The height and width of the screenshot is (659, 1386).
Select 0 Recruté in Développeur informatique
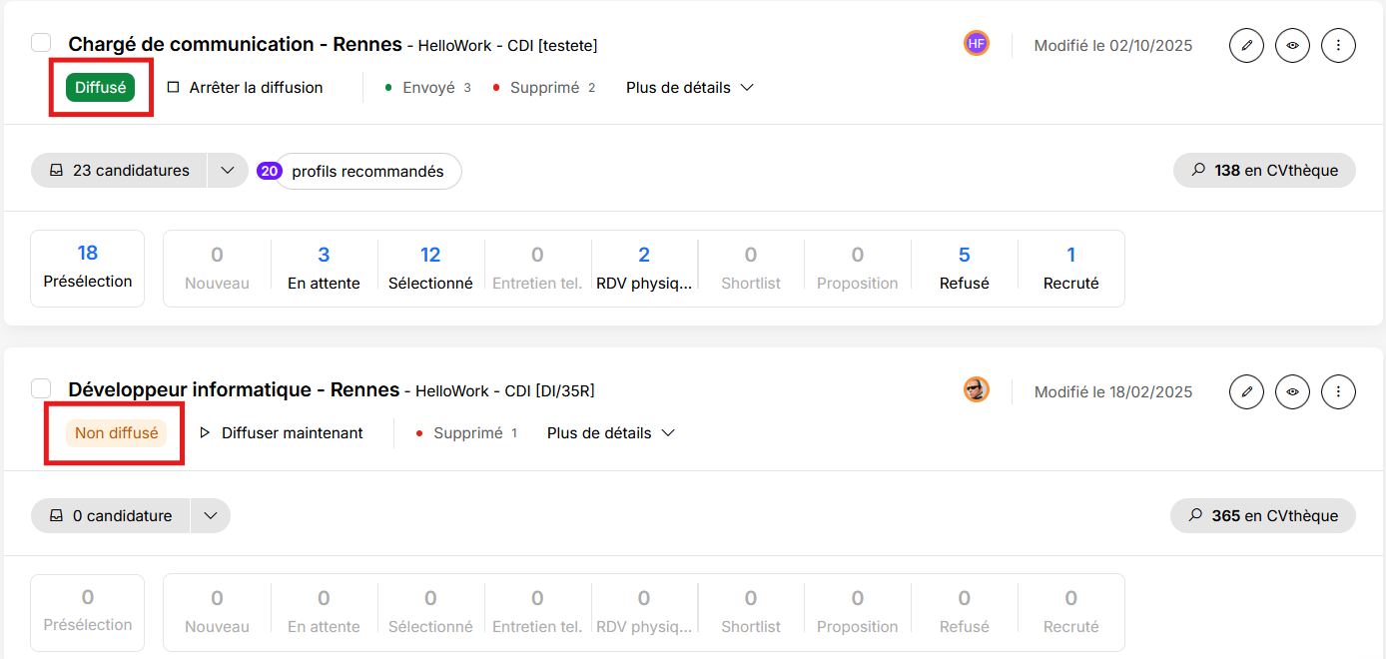pos(1070,612)
